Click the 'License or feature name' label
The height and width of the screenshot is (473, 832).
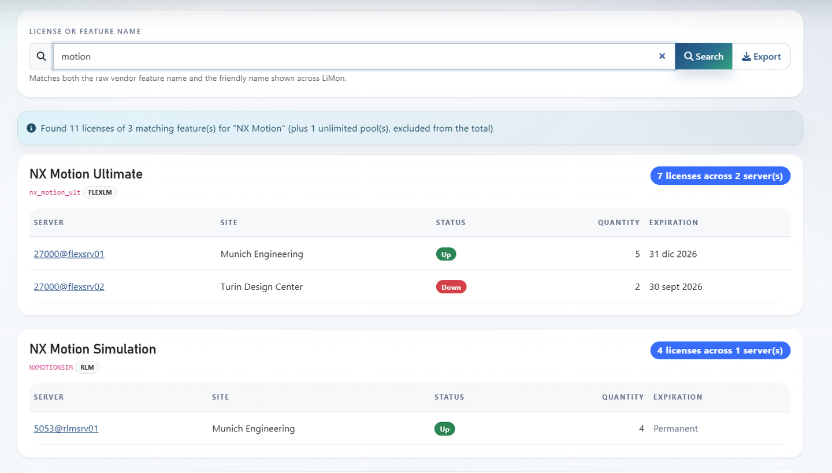(x=86, y=31)
